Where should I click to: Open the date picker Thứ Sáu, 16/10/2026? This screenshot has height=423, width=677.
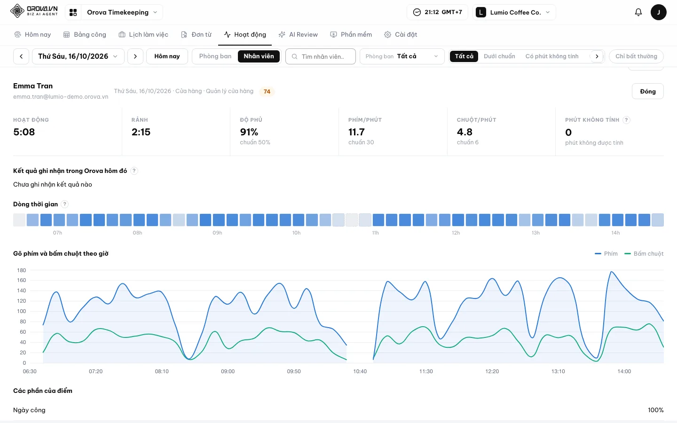[x=78, y=56]
